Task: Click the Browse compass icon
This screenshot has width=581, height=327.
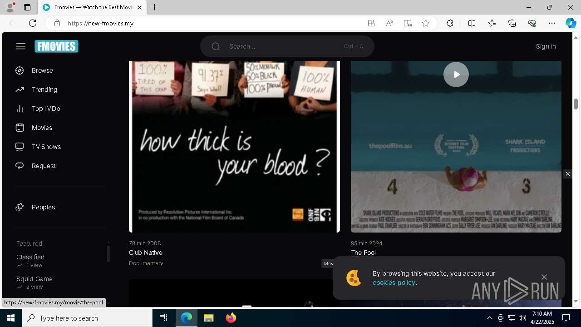Action: point(20,70)
